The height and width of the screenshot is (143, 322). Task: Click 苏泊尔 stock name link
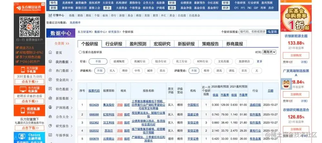pos(109,130)
